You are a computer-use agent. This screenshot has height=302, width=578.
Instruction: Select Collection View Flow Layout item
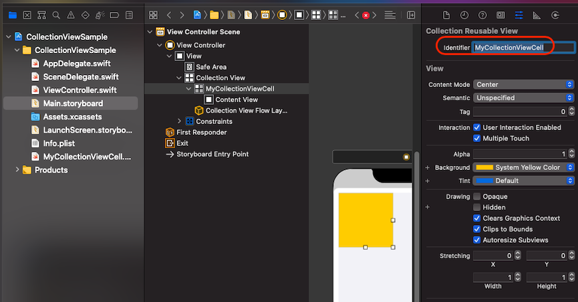(x=247, y=110)
